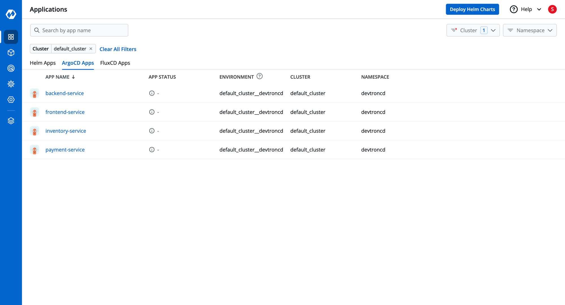Click the stacked layers icon in sidebar
The width and height of the screenshot is (565, 305).
point(10,121)
